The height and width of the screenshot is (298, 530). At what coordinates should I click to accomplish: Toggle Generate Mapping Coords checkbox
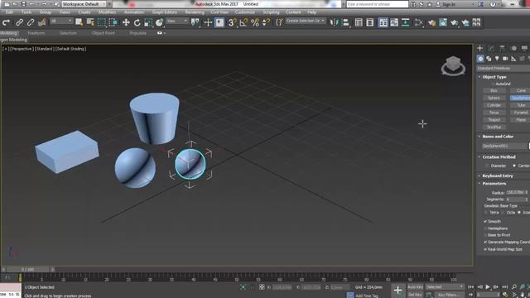485,243
